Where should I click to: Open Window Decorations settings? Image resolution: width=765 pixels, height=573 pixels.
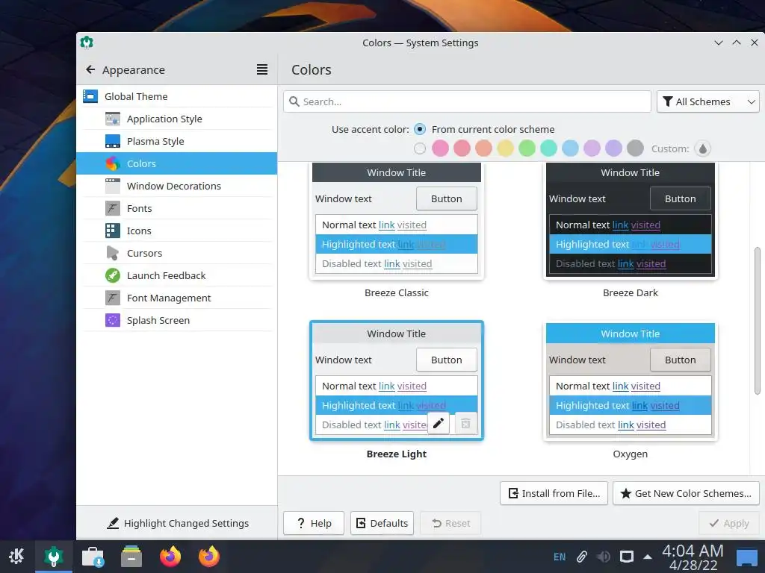coord(176,186)
